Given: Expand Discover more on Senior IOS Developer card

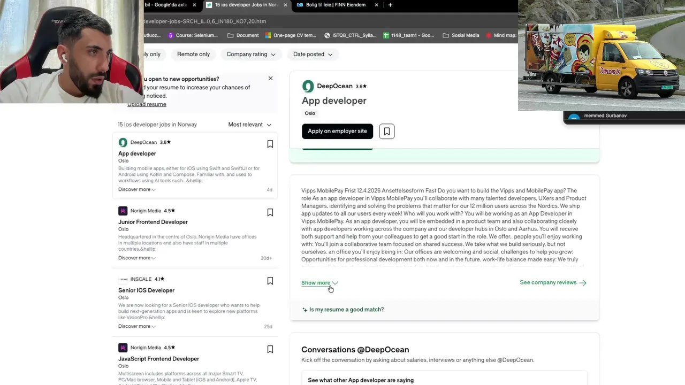Looking at the screenshot, I should point(137,326).
